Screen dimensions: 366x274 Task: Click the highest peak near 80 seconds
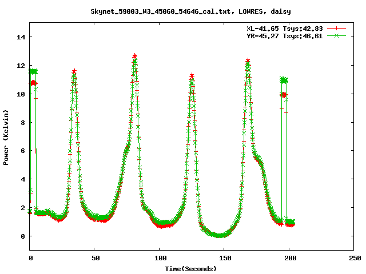pos(135,56)
